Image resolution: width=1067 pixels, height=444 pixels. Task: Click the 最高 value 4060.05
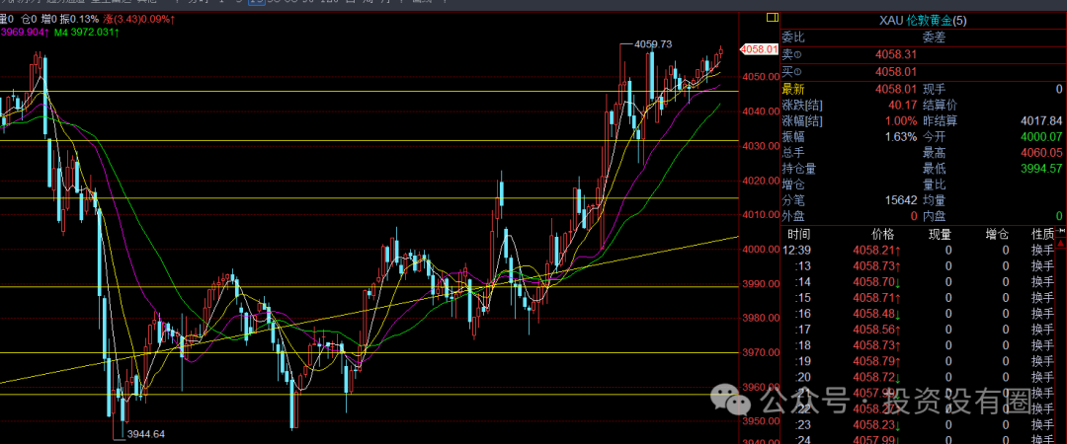1041,152
